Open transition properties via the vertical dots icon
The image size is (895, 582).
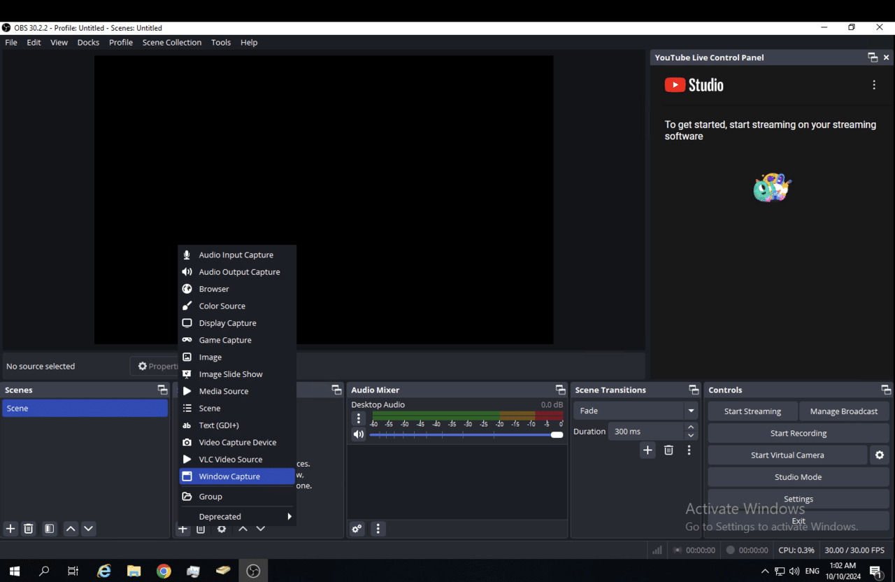[x=689, y=450]
